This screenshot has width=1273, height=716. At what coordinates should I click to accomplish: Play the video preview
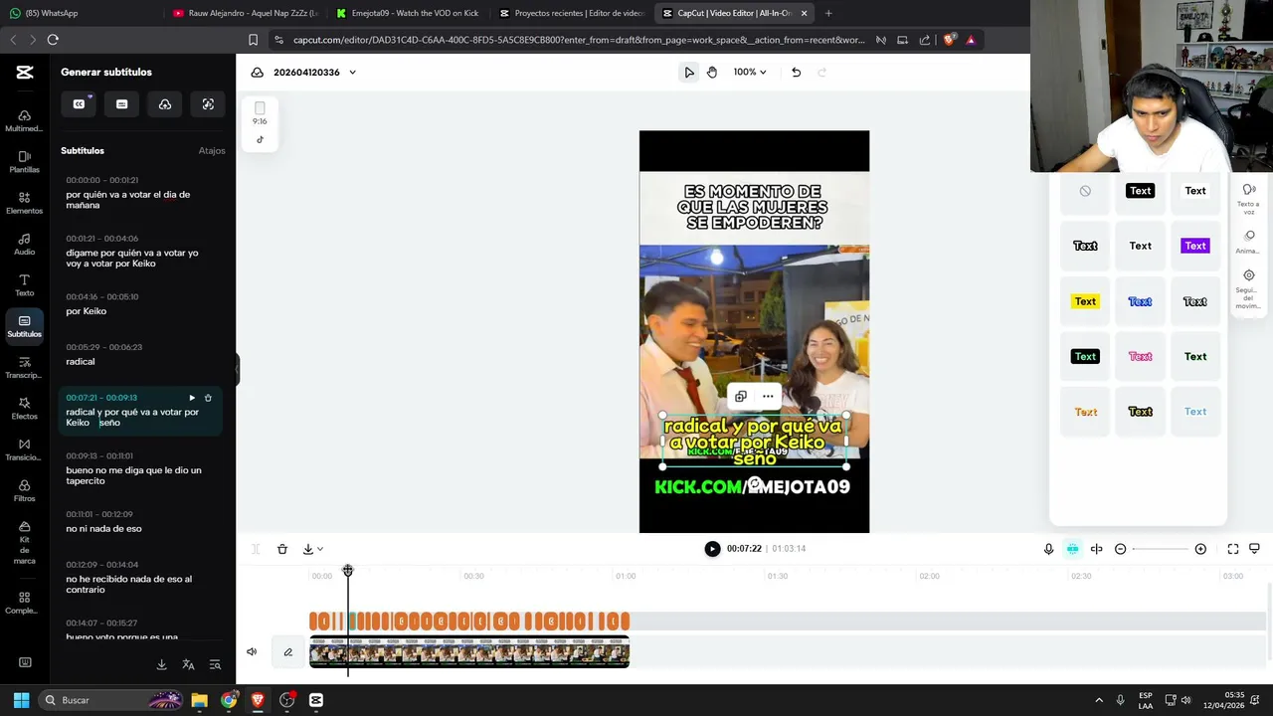click(x=712, y=549)
